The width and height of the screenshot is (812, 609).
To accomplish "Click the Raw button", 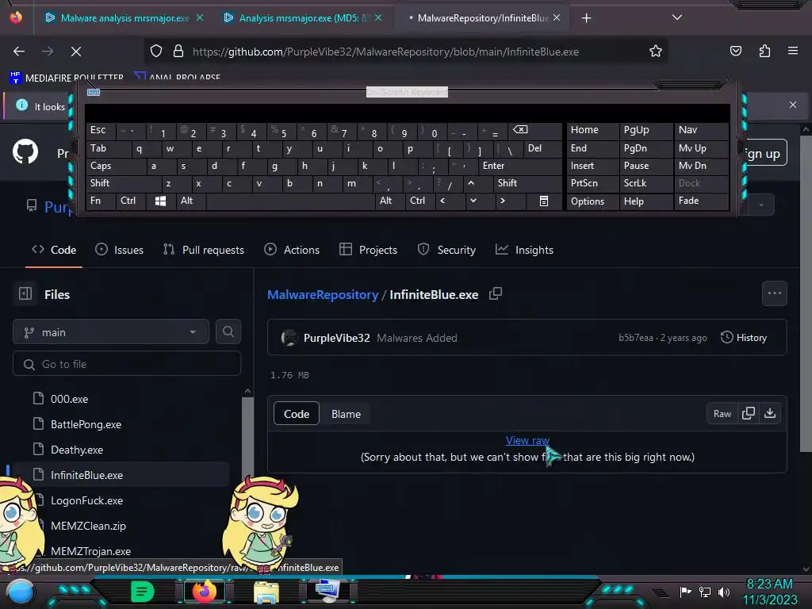I will [722, 413].
